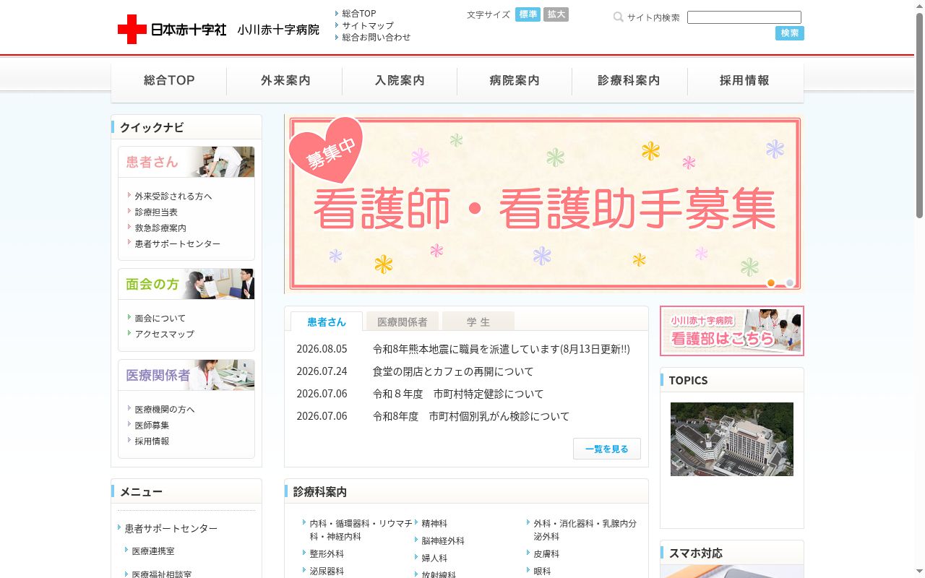The height and width of the screenshot is (578, 925).
Task: Open 患者サポートセンター in quick nav
Action: pos(178,243)
